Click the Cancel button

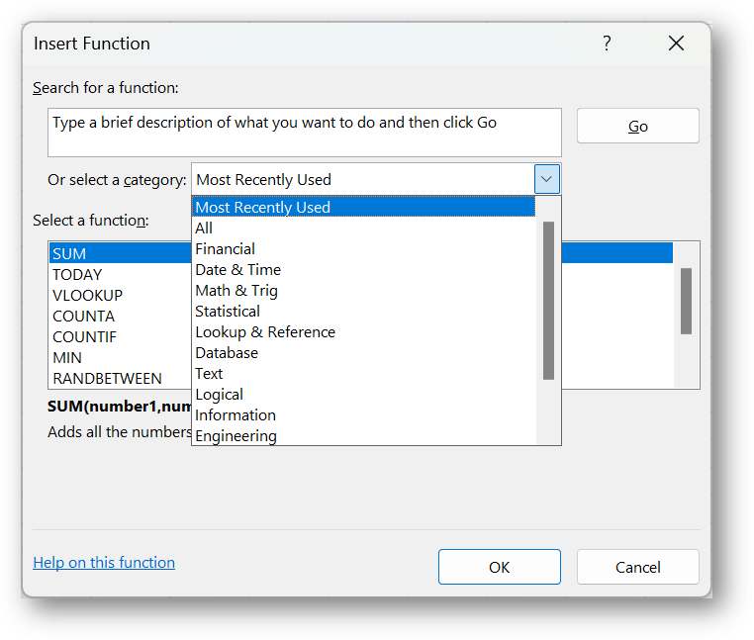point(637,567)
